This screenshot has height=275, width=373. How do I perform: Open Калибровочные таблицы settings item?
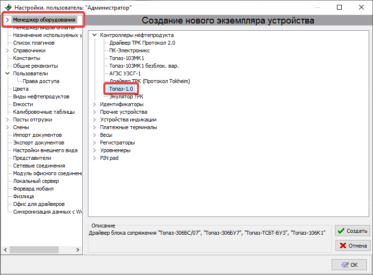tap(44, 112)
